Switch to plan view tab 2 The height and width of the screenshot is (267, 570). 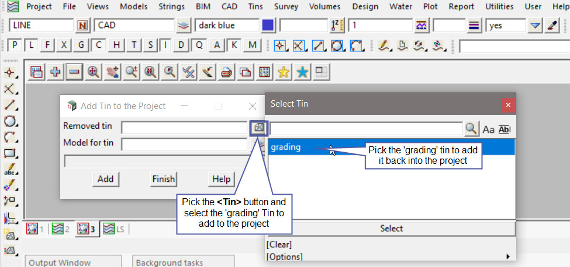(x=61, y=229)
